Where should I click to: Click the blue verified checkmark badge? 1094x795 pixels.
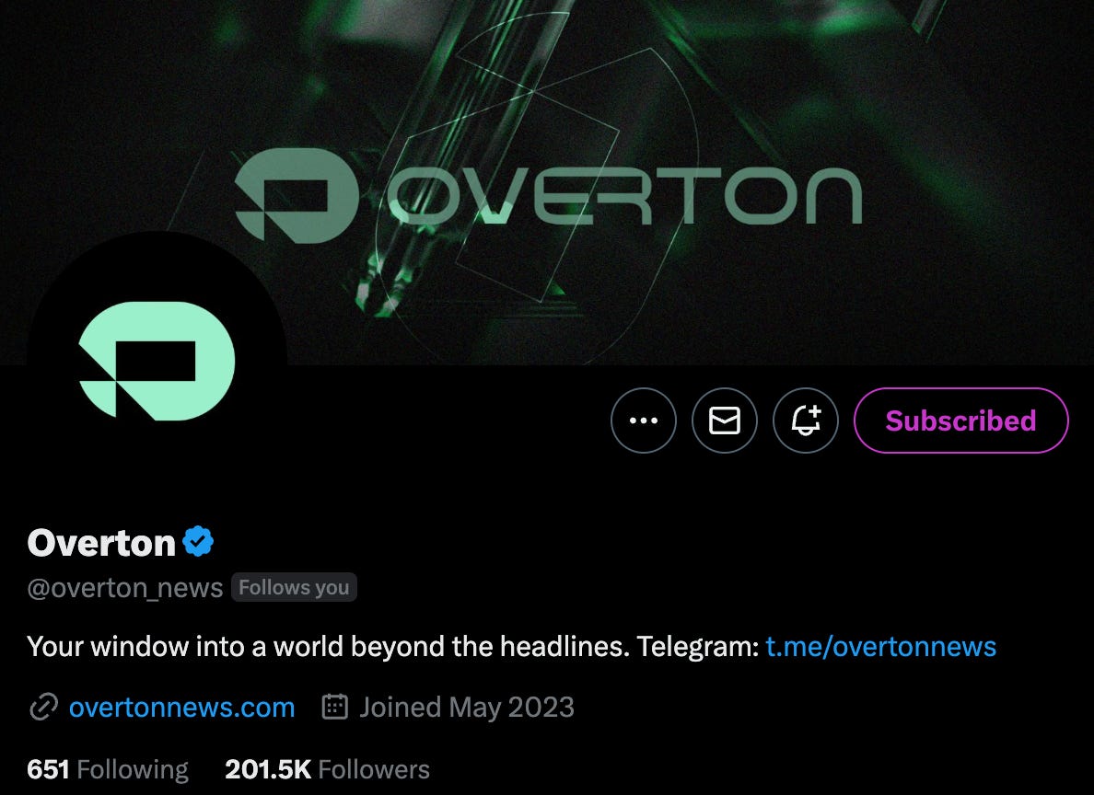(x=198, y=542)
